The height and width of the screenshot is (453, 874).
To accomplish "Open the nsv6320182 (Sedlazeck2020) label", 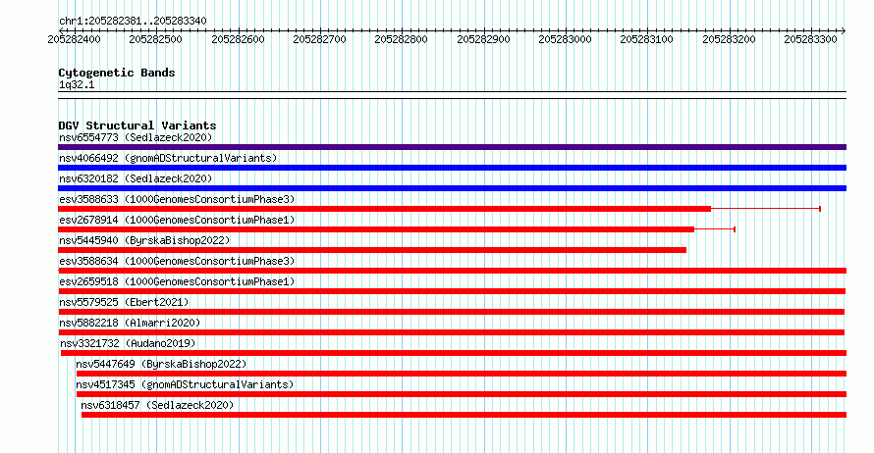I will [x=136, y=178].
